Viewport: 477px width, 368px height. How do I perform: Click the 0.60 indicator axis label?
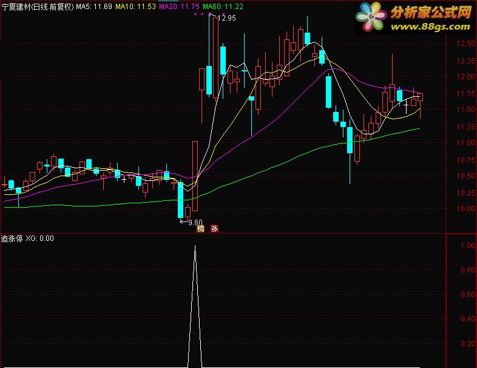pos(467,295)
